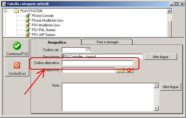Click Altre lingue next to Note
The height and width of the screenshot is (118, 186).
click(171, 87)
